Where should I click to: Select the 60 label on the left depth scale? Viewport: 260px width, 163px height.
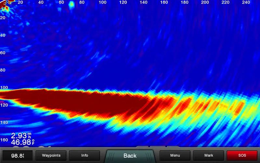point(3,52)
